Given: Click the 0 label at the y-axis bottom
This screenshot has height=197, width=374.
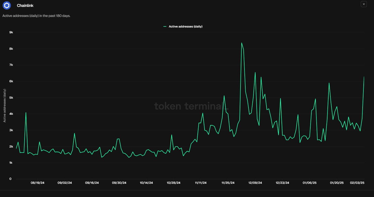Looking at the screenshot, I should [10, 179].
